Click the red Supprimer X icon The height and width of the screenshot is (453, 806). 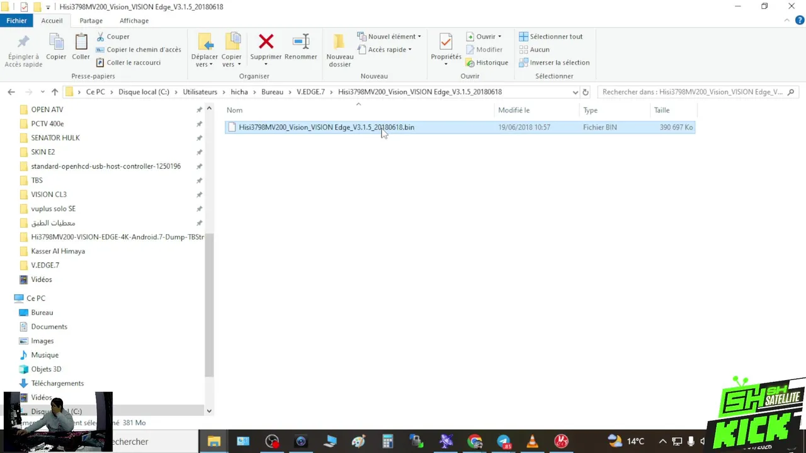(x=266, y=42)
